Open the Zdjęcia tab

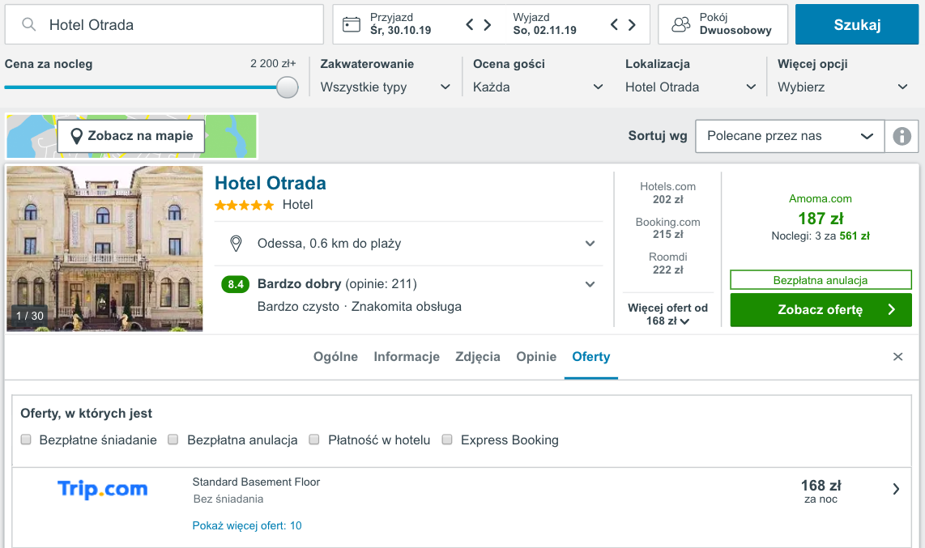point(478,356)
